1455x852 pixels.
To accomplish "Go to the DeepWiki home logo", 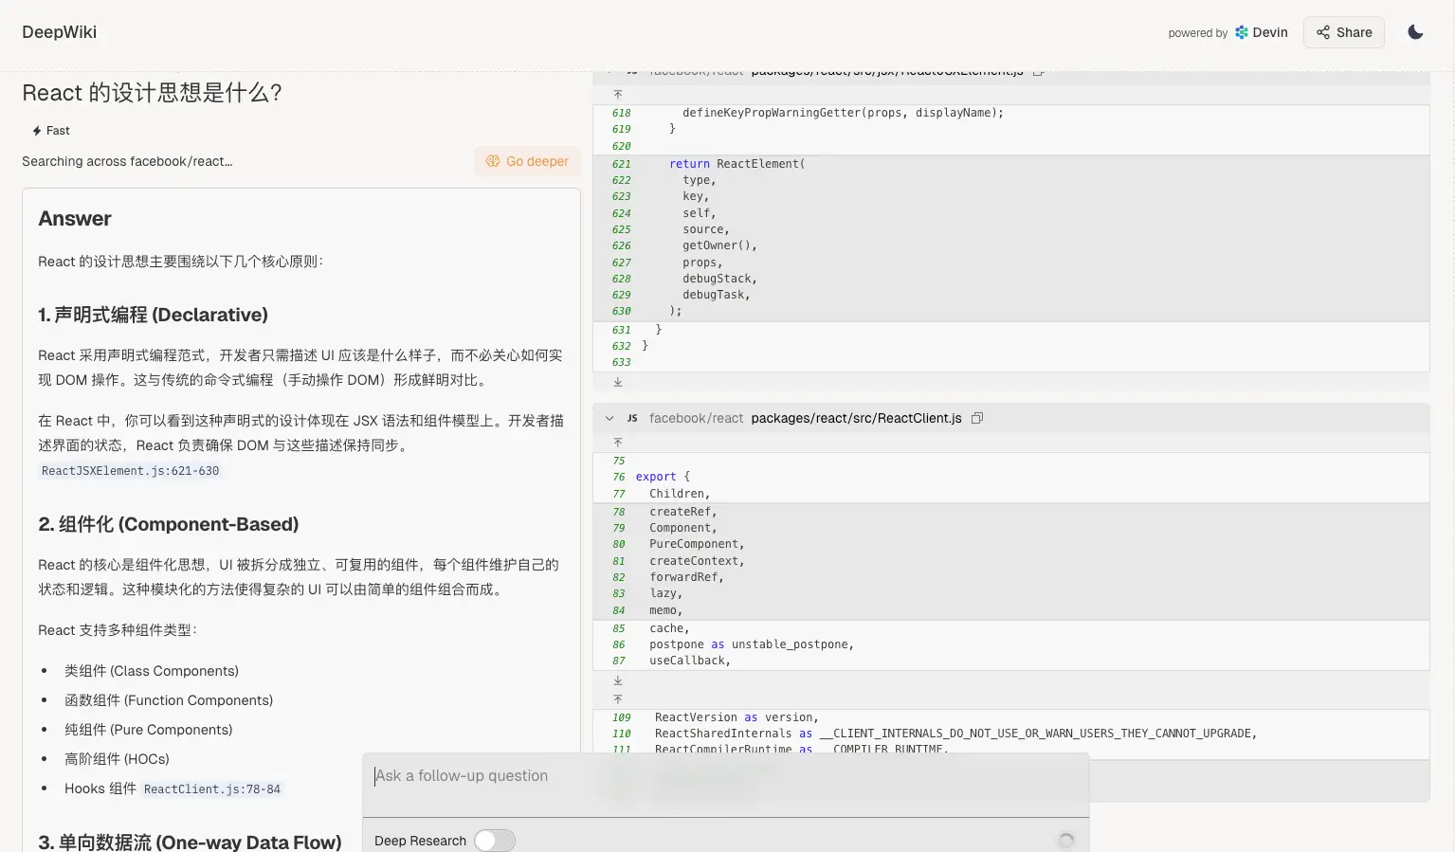I will pos(59,32).
